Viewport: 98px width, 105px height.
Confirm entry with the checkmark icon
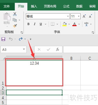48,49
